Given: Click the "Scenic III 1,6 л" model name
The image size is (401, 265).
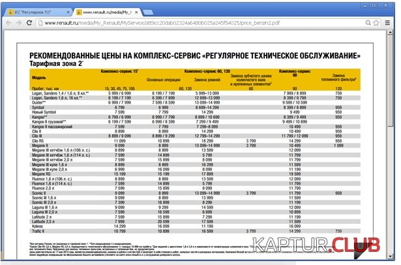Looking at the screenshot, I should (44, 198).
